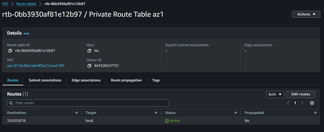This screenshot has height=132, width=324.
Task: Sort by the Destination column arrow
Action: (77, 113)
